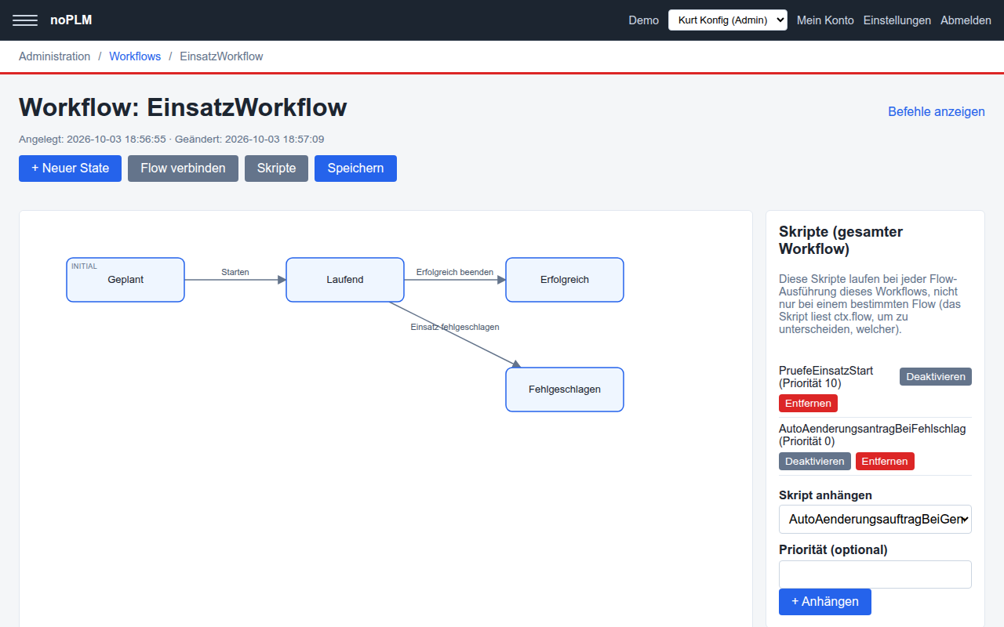The image size is (1004, 627).
Task: Click the noPLM brand logo
Action: point(71,20)
